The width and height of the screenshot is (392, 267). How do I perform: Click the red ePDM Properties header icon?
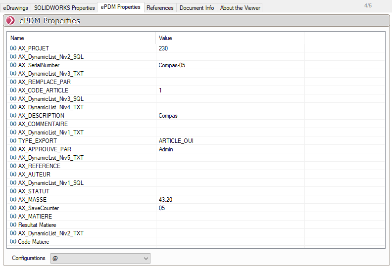point(10,21)
